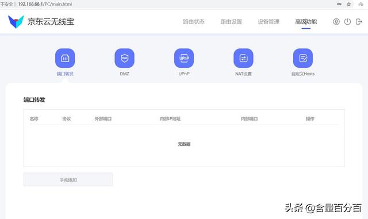Click the upgrade arrow icon in header
The height and width of the screenshot is (219, 368).
coord(336,22)
